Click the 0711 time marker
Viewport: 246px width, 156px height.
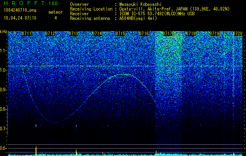27,34
